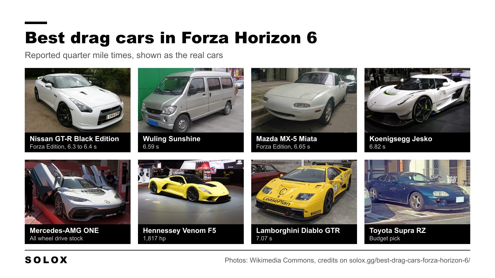
Task: Click the 'Lamborghini Diablo GTR' caption title
Action: 298,230
